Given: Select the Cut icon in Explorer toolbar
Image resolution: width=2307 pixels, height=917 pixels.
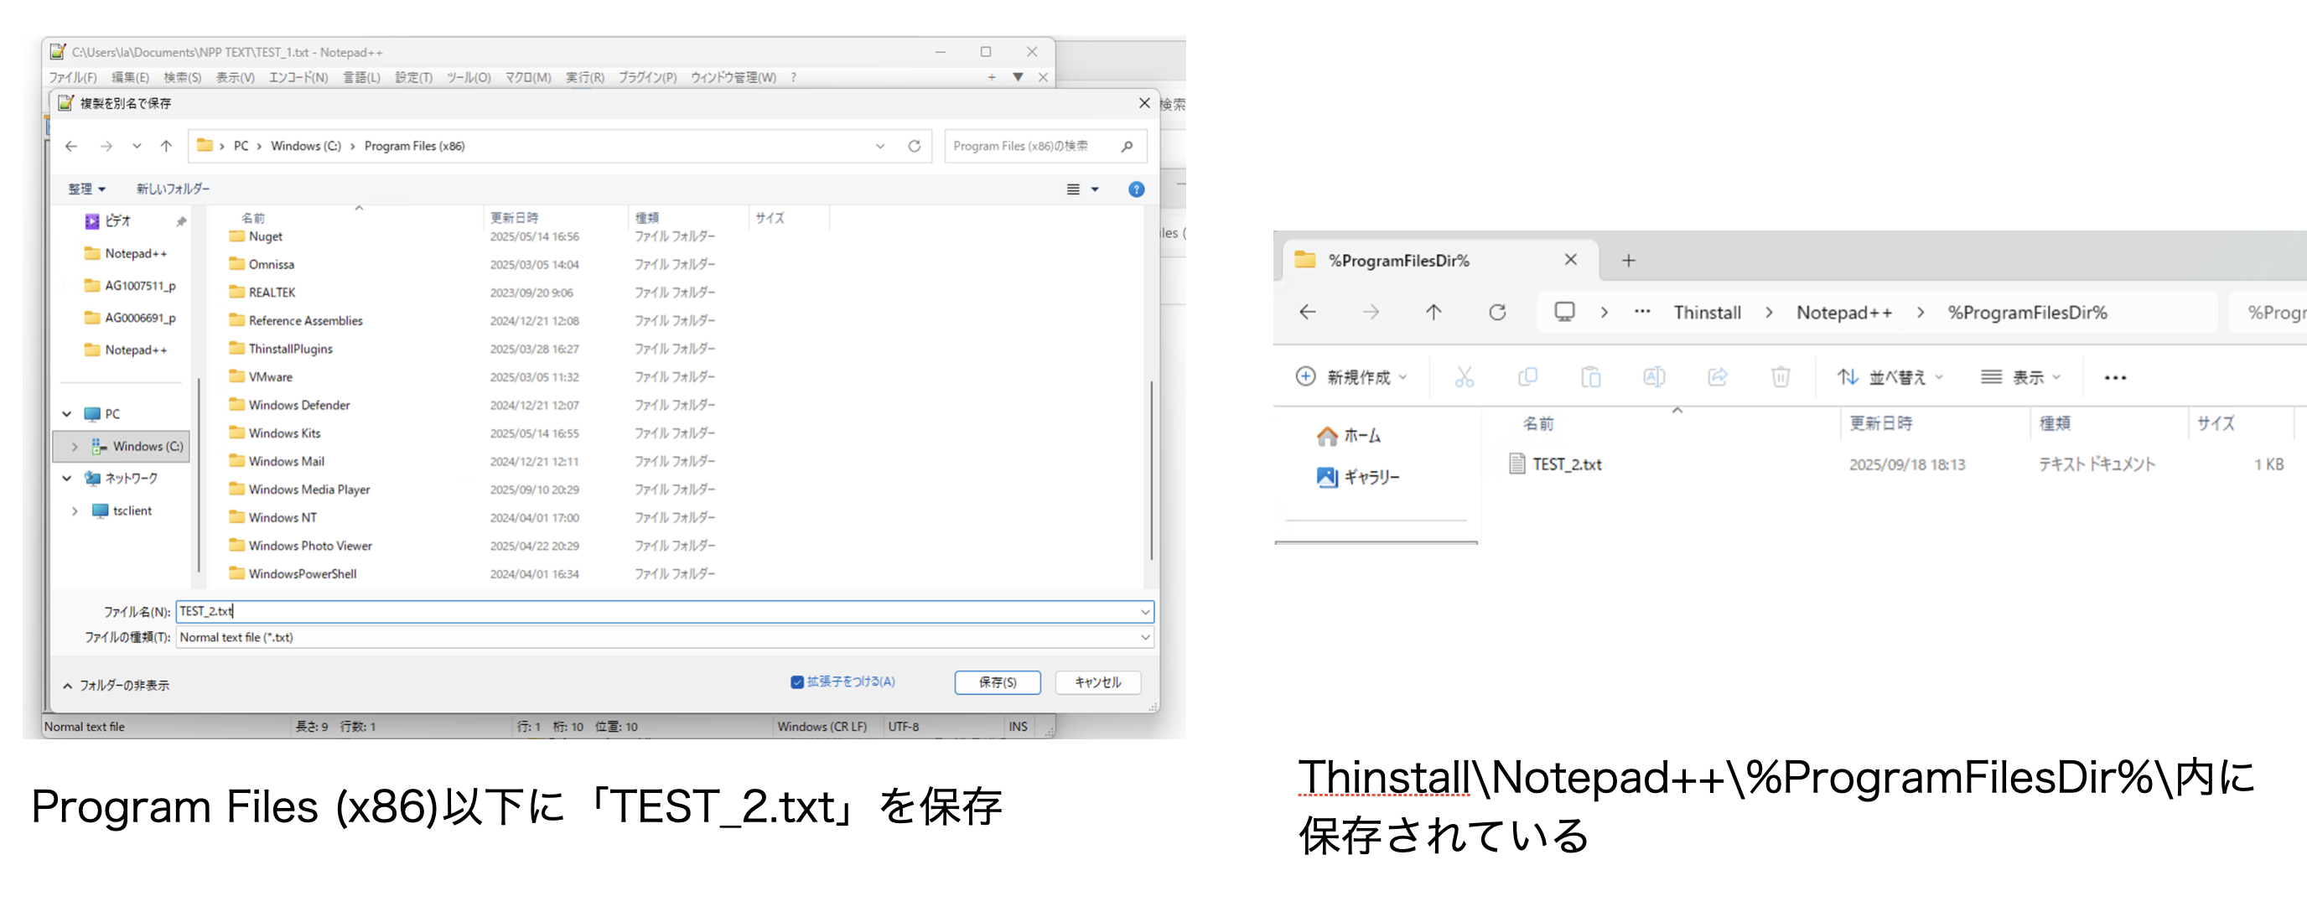Looking at the screenshot, I should click(x=1465, y=377).
